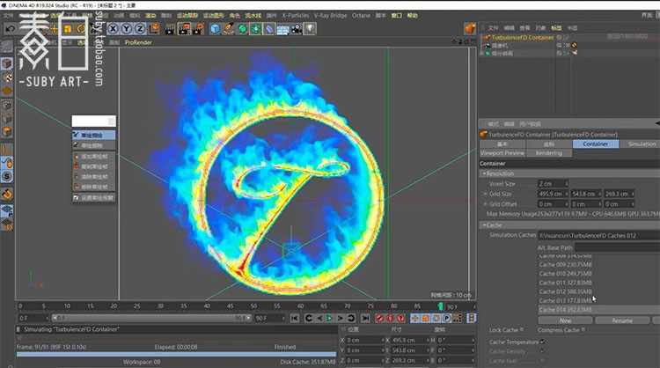This screenshot has width=660, height=368.
Task: Toggle visibility dots of TurbulenceFD Container object
Action: click(566, 38)
